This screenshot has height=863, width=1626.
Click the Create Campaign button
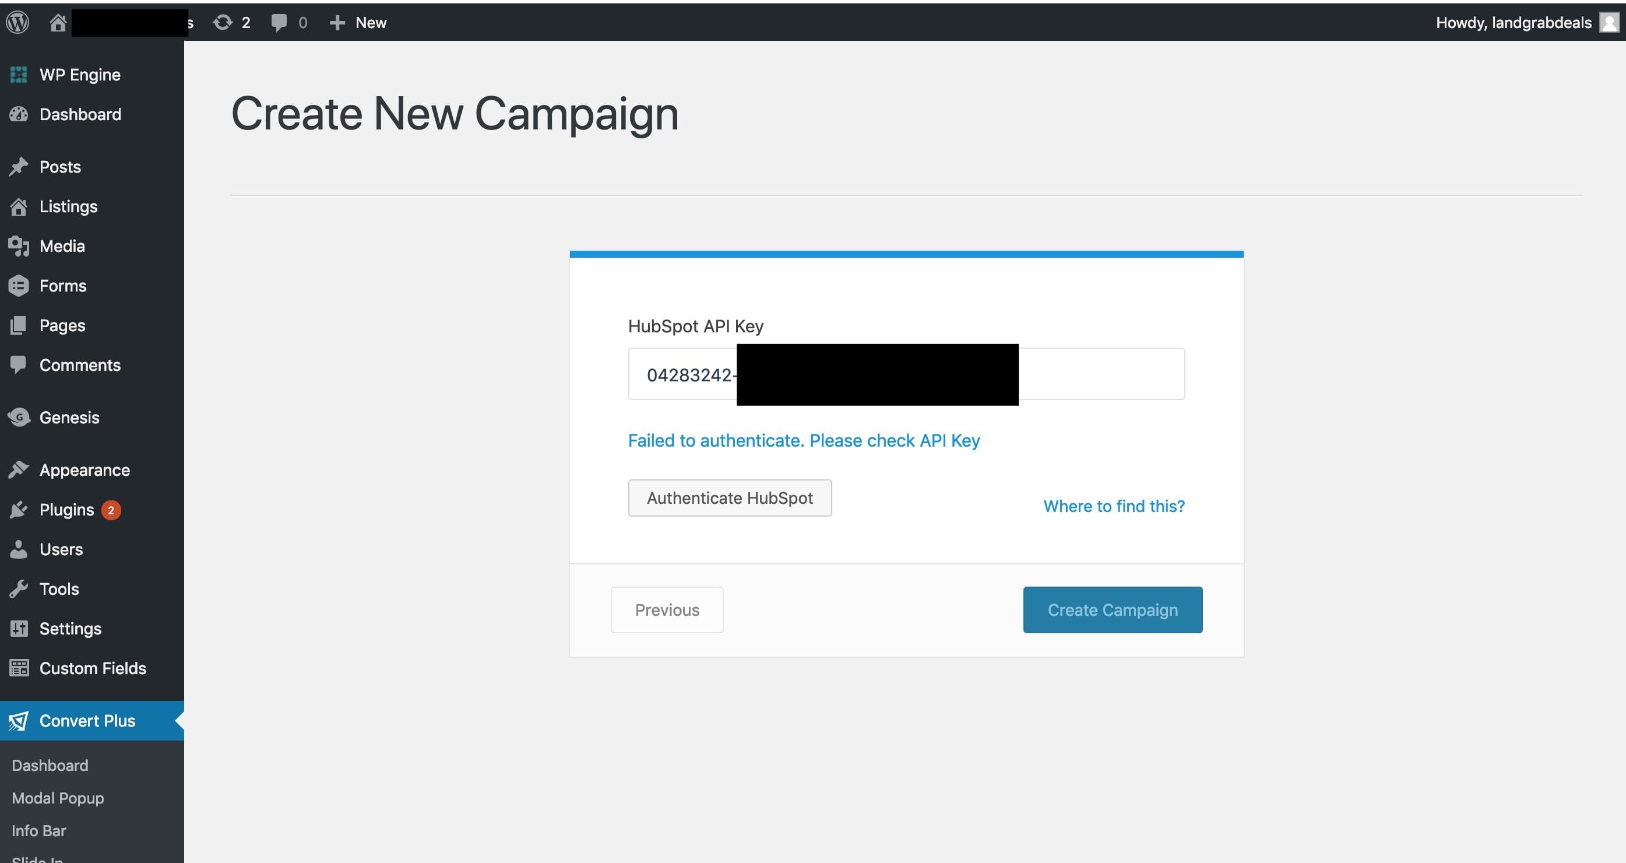[1113, 610]
